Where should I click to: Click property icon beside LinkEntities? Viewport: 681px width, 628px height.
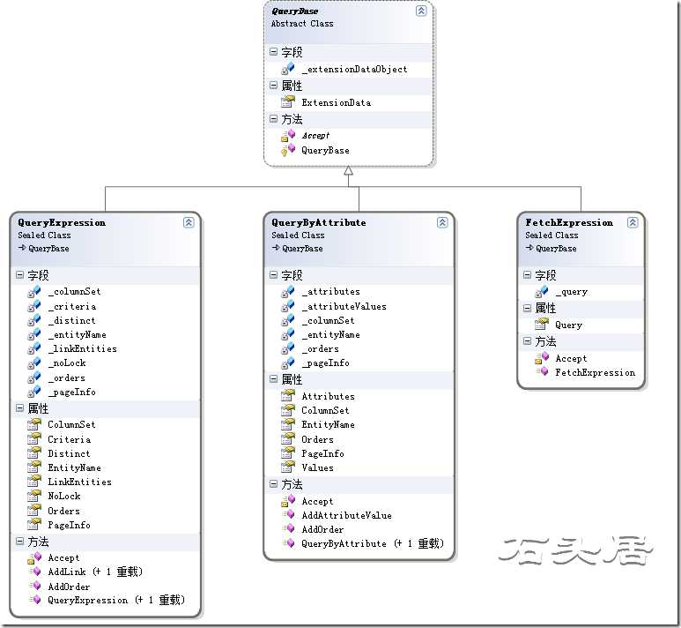pyautogui.click(x=33, y=482)
